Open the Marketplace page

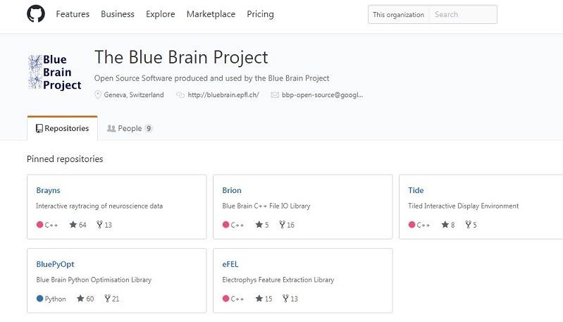tap(211, 14)
